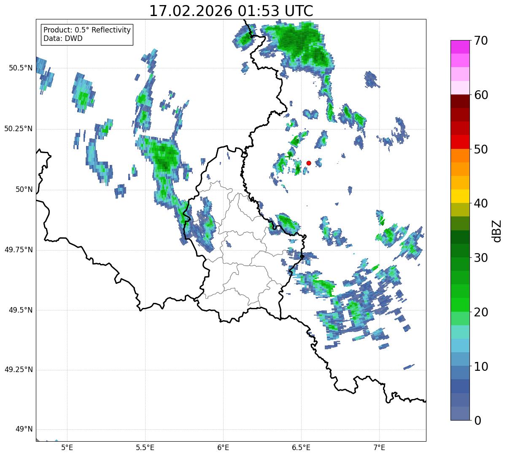The image size is (507, 456).
Task: Click the red station marker dot
Action: [x=309, y=163]
